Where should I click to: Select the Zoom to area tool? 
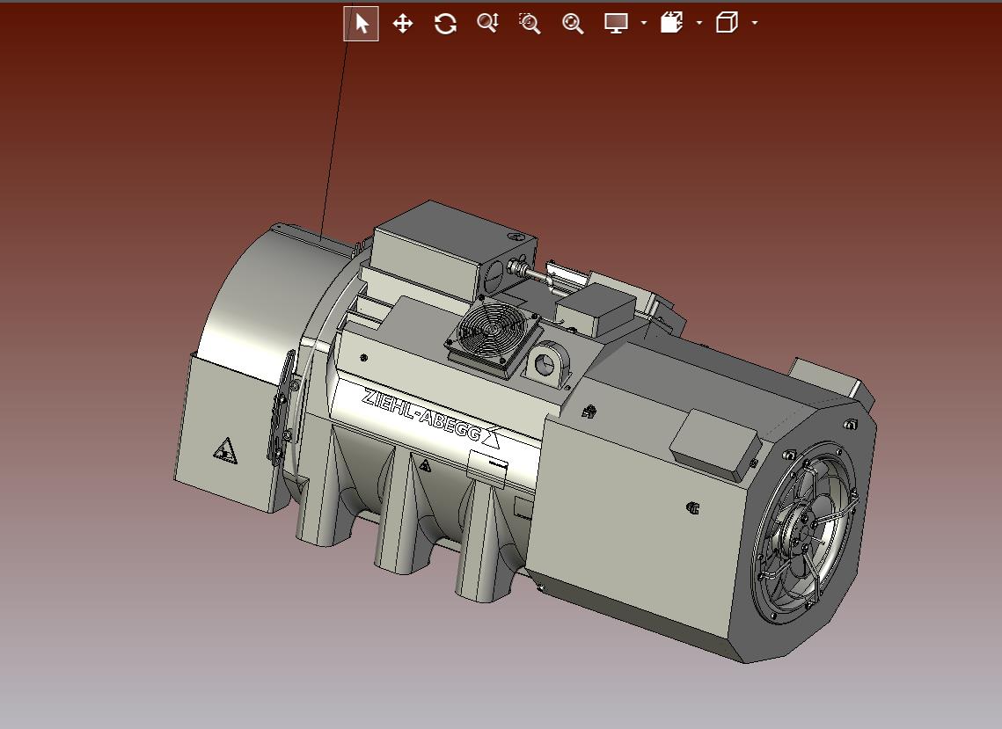(x=530, y=24)
